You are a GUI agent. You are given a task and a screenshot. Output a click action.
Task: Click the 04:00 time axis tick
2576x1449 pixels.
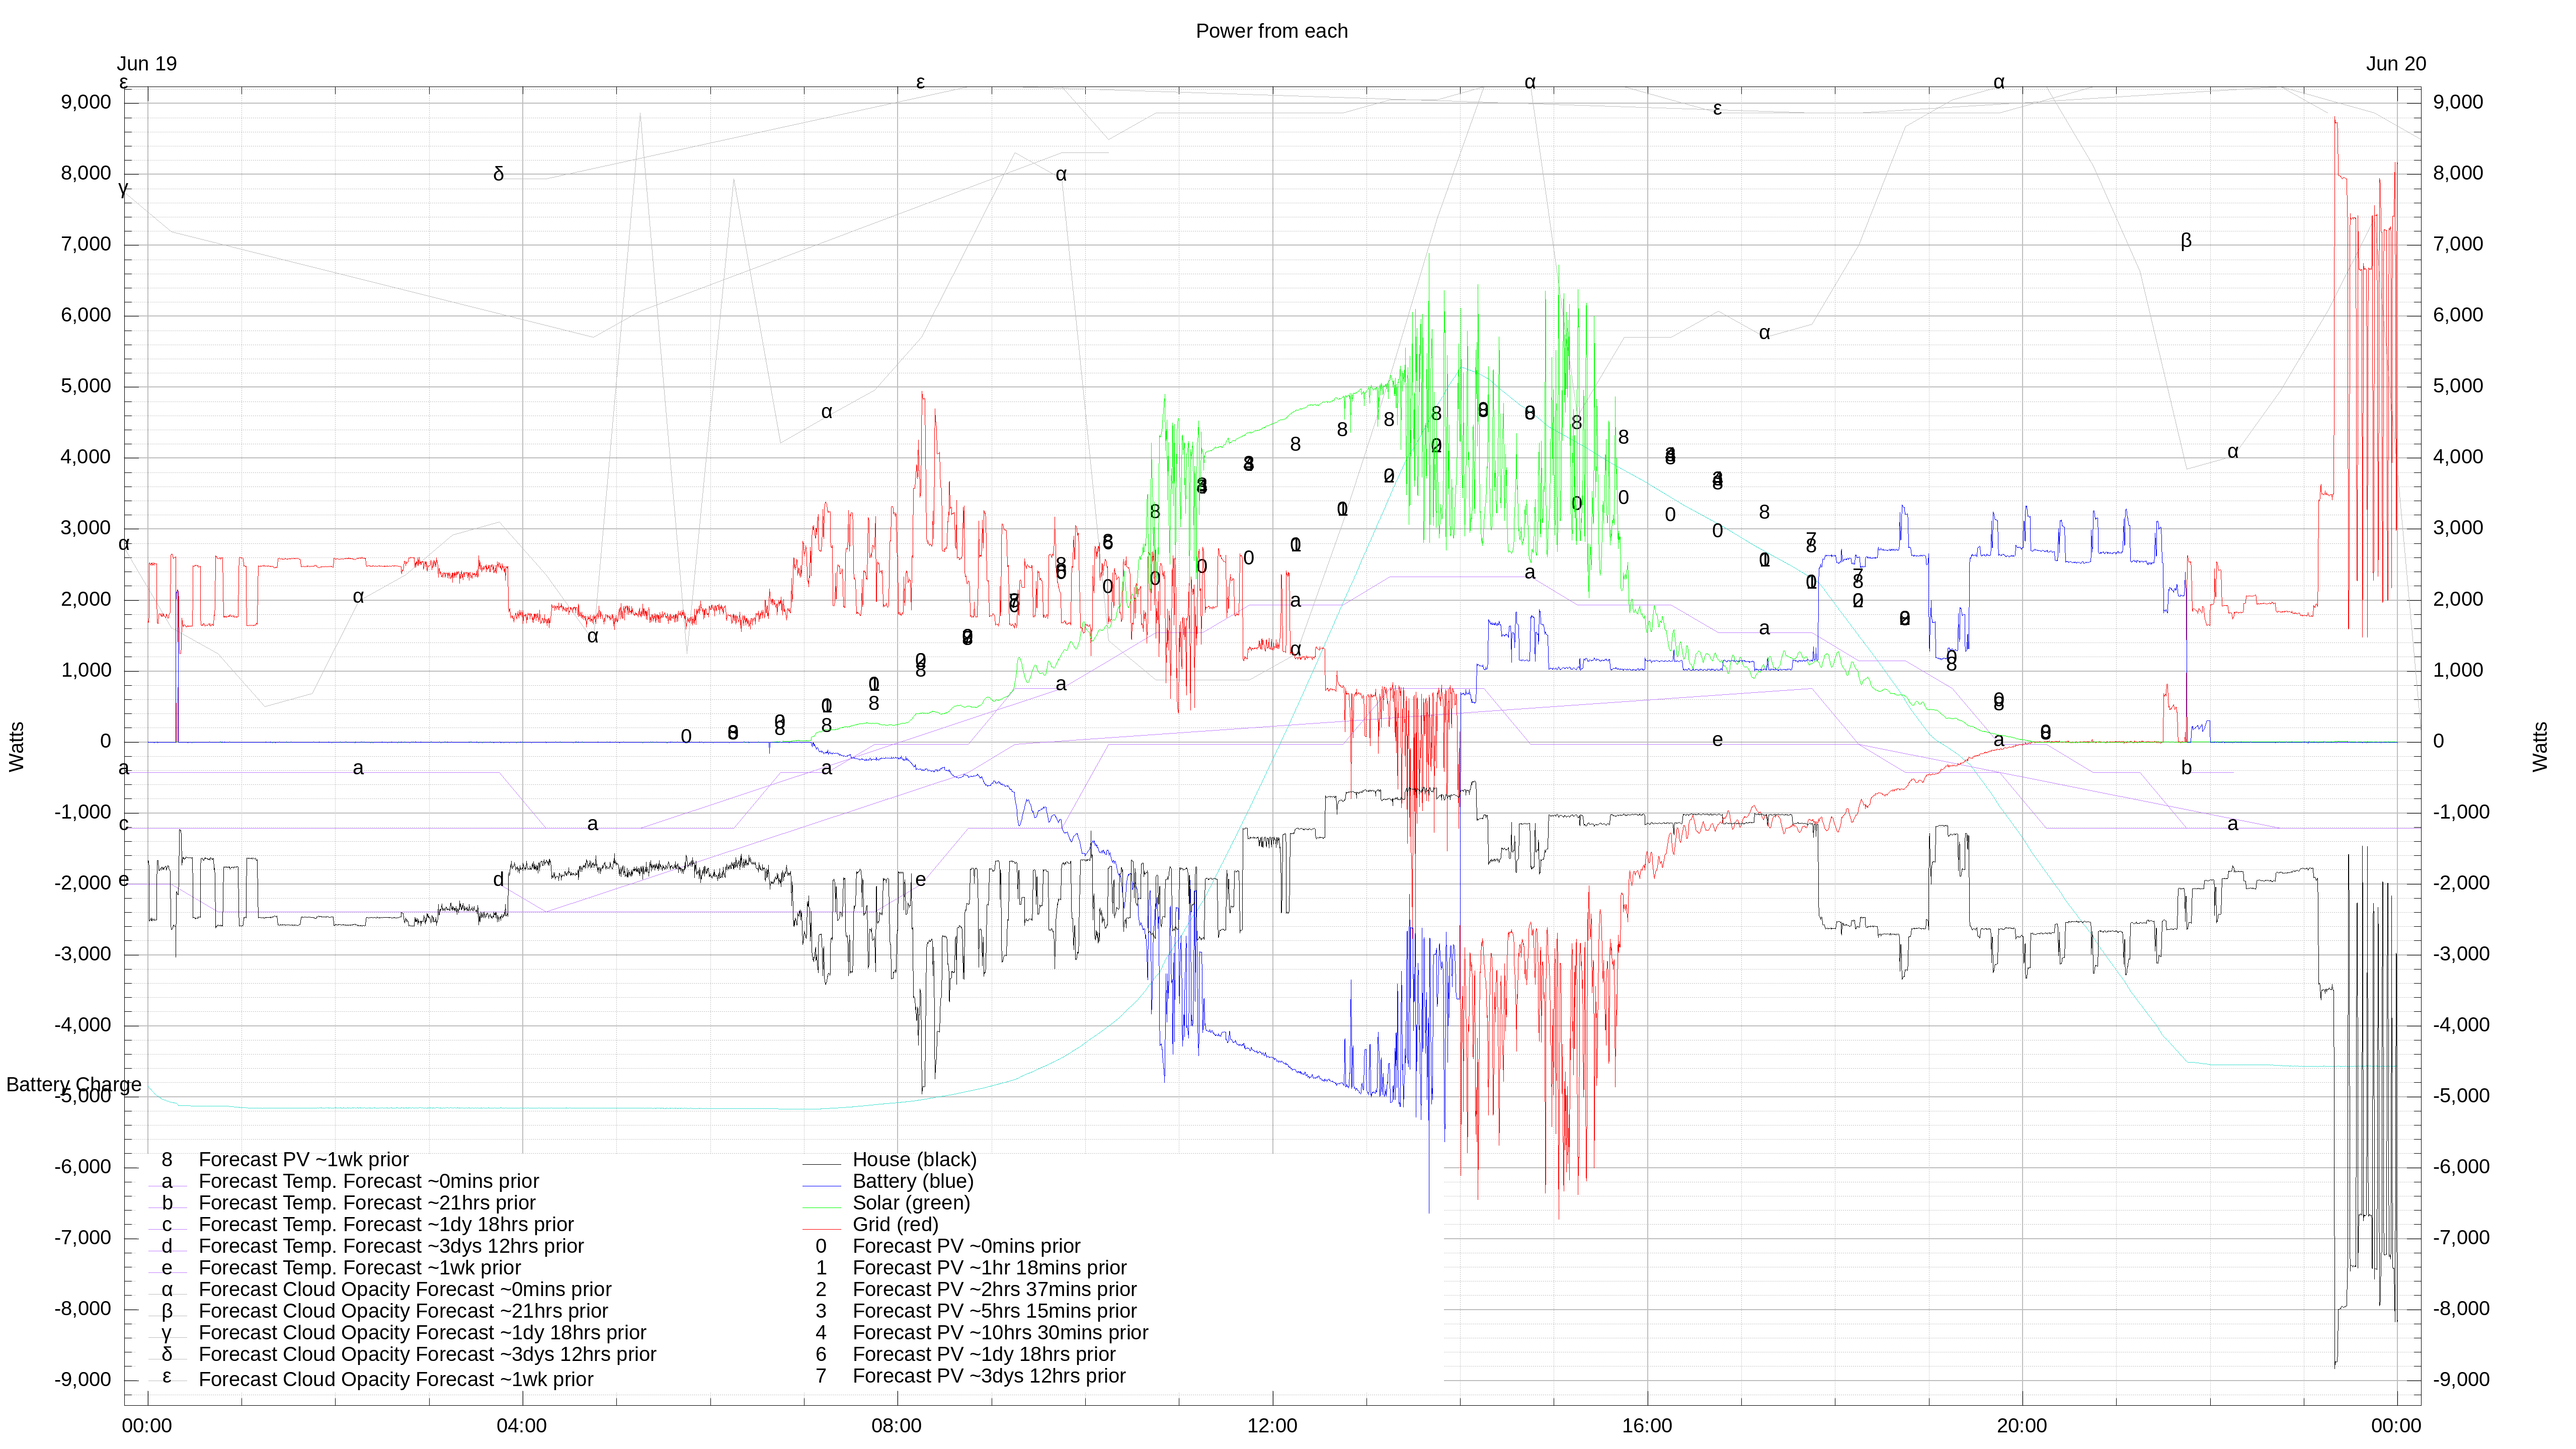[521, 1426]
